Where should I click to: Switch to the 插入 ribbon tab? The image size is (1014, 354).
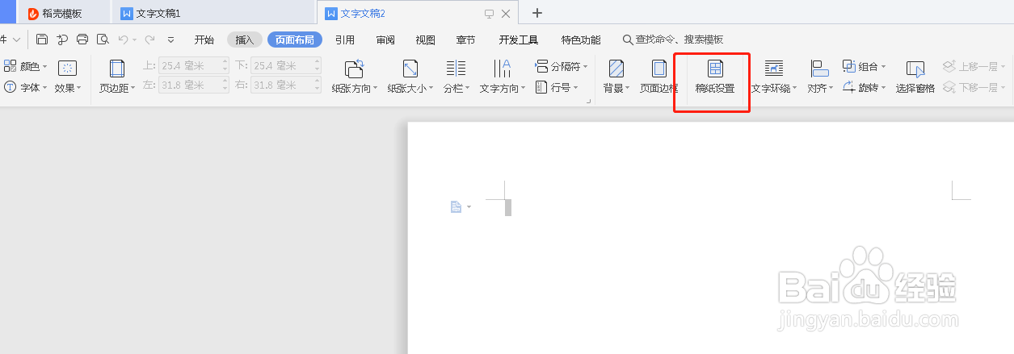coord(245,40)
